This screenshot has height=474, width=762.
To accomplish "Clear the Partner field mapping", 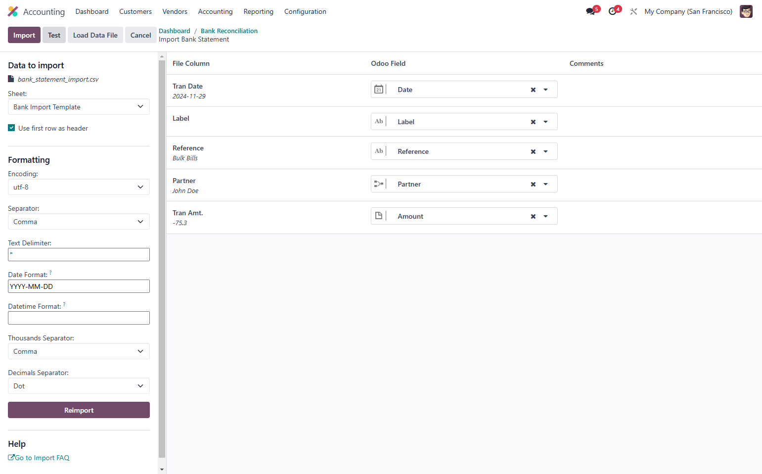I will click(x=533, y=184).
